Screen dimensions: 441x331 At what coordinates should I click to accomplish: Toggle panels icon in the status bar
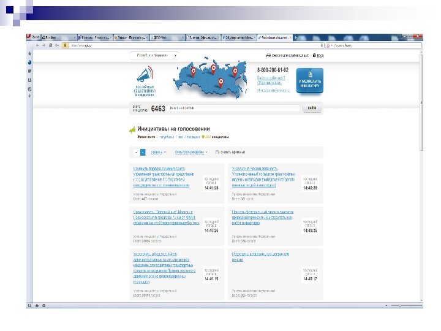coord(29,305)
